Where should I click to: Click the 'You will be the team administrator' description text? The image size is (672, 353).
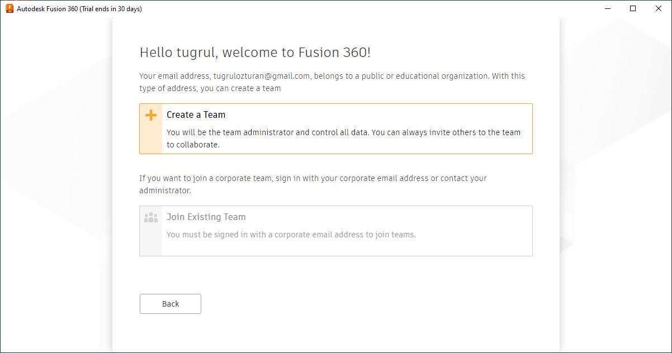(343, 139)
